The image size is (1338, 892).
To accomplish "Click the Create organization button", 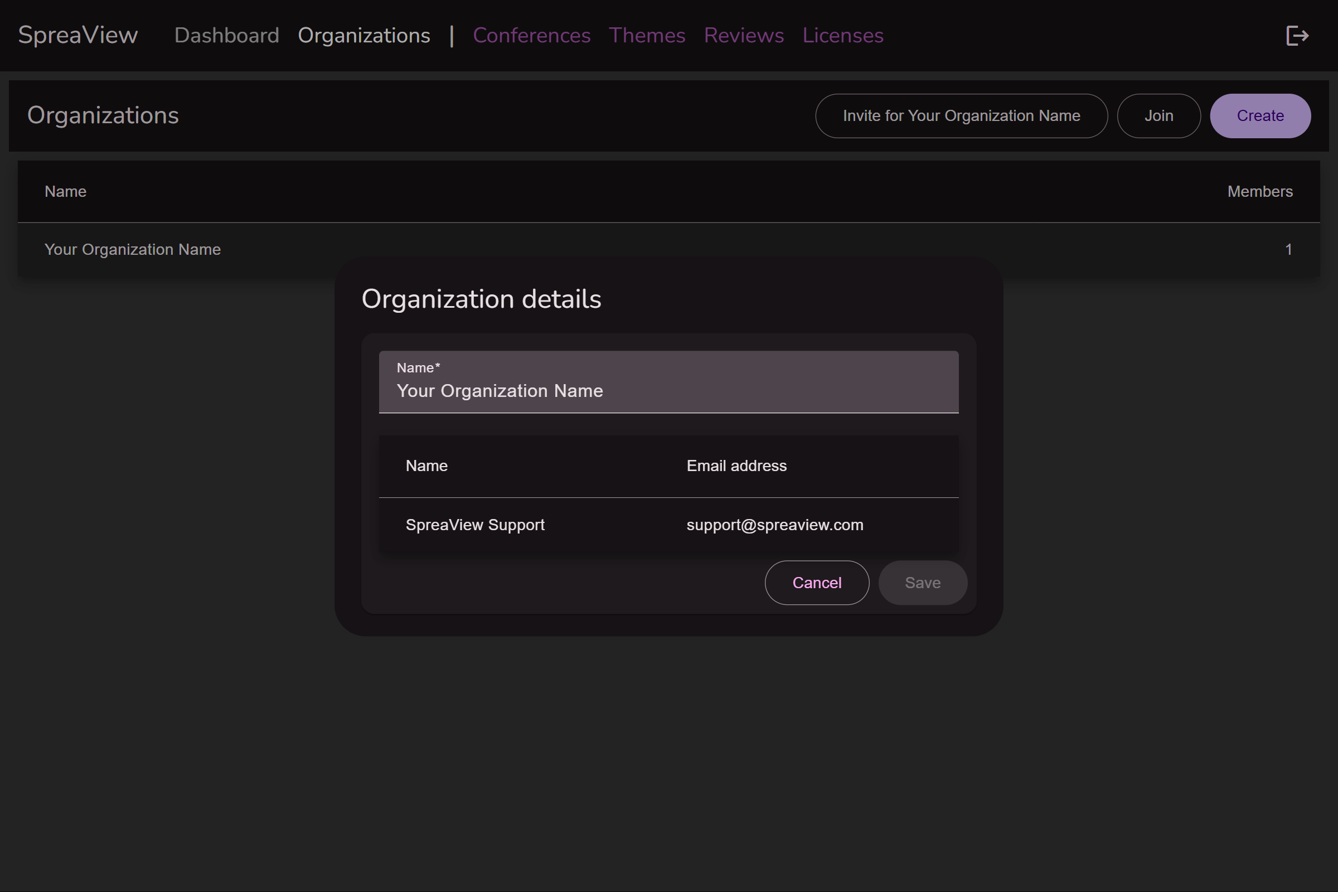I will 1260,115.
